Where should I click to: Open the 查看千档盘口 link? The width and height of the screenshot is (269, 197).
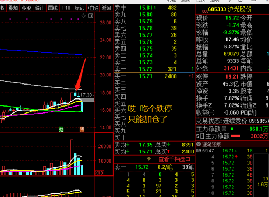coord(174,159)
